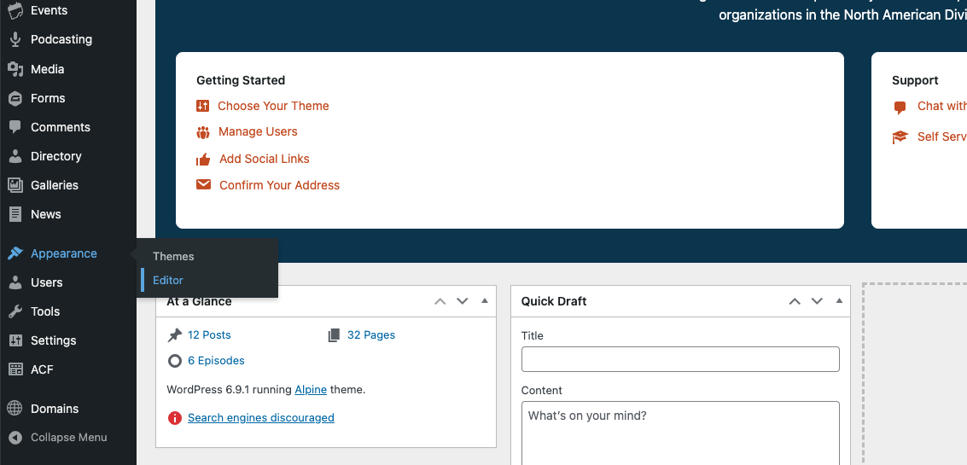This screenshot has width=967, height=465.
Task: Click the News document icon
Action: pyautogui.click(x=15, y=214)
